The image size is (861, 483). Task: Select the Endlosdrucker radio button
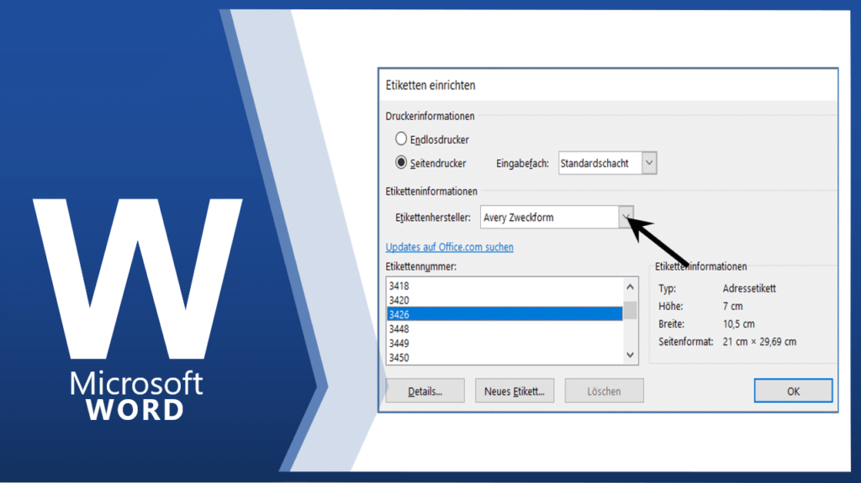tap(401, 139)
